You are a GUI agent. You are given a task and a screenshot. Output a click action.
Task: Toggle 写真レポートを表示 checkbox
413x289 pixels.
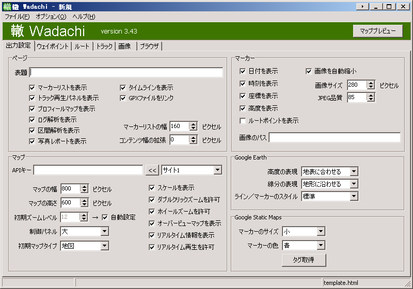point(32,141)
